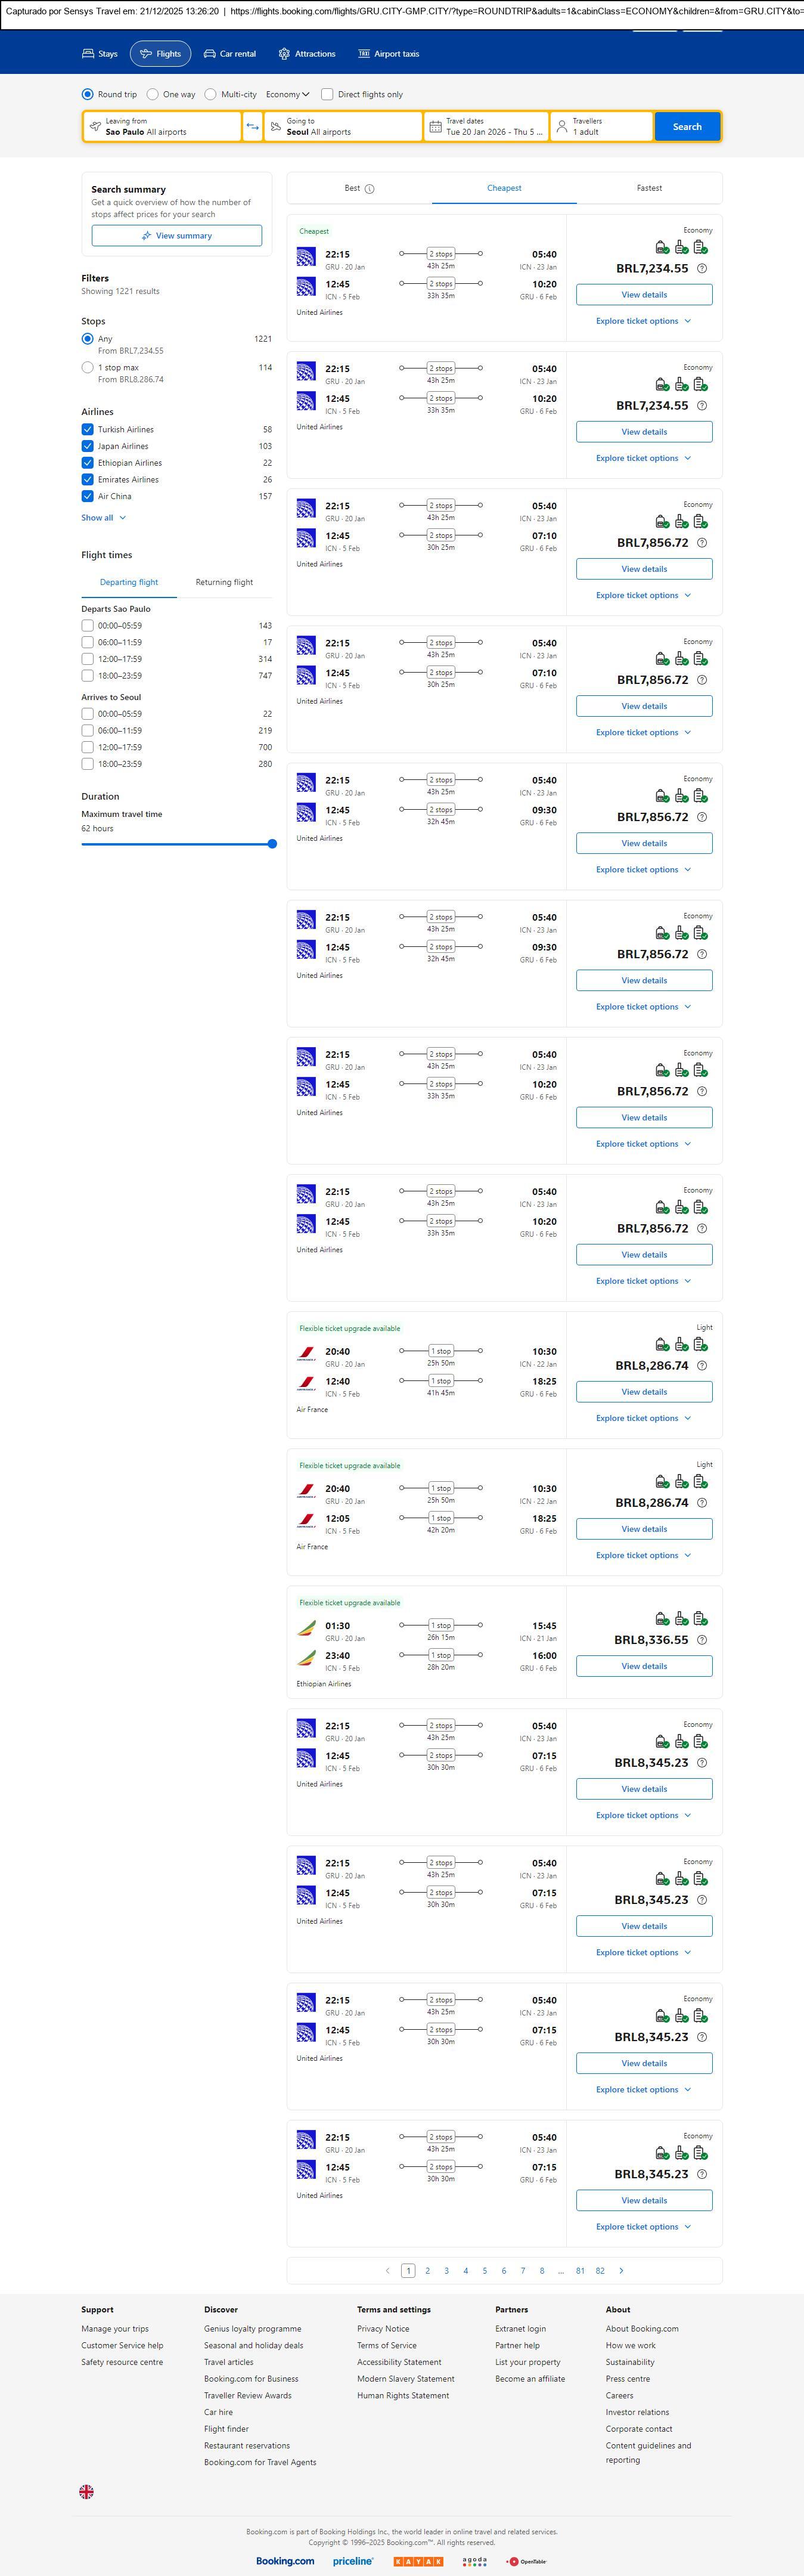The width and height of the screenshot is (804, 2576).
Task: Open the Economy cabin class dropdown
Action: (x=287, y=95)
